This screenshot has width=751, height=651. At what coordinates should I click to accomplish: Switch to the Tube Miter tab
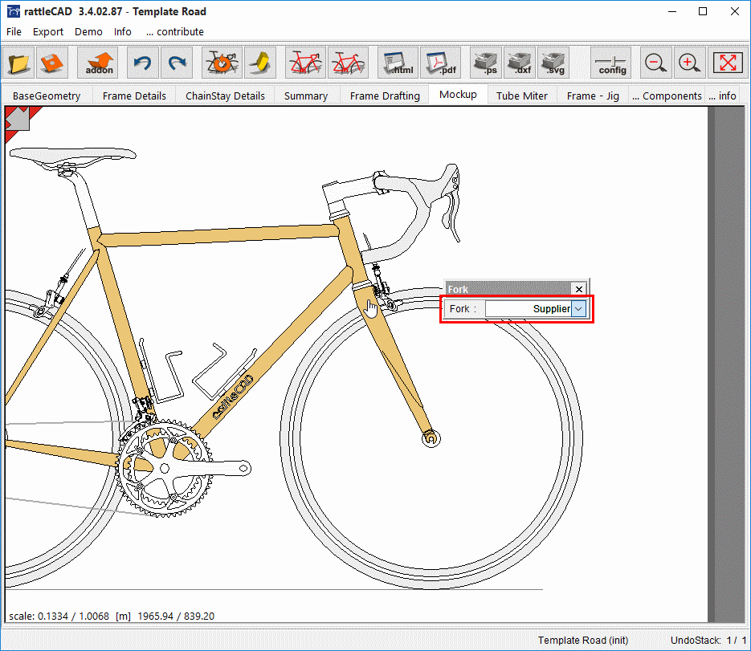coord(522,96)
